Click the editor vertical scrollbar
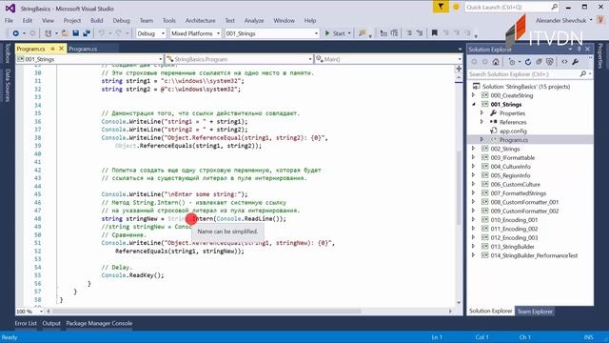The width and height of the screenshot is (609, 343). click(459, 187)
